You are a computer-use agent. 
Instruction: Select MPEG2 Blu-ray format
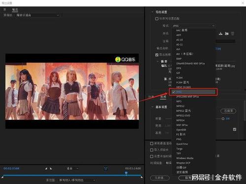click(183, 111)
